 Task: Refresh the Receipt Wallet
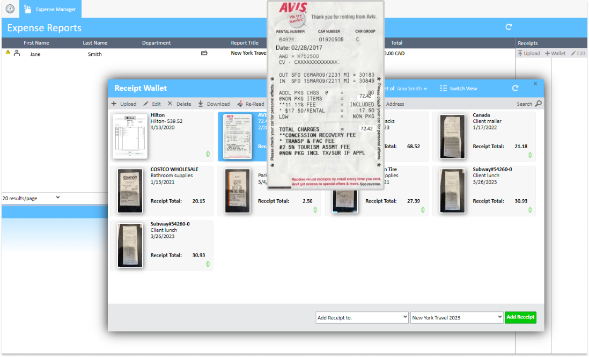point(515,88)
